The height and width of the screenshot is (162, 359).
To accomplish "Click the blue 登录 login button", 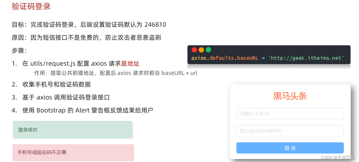I will coord(290,148).
